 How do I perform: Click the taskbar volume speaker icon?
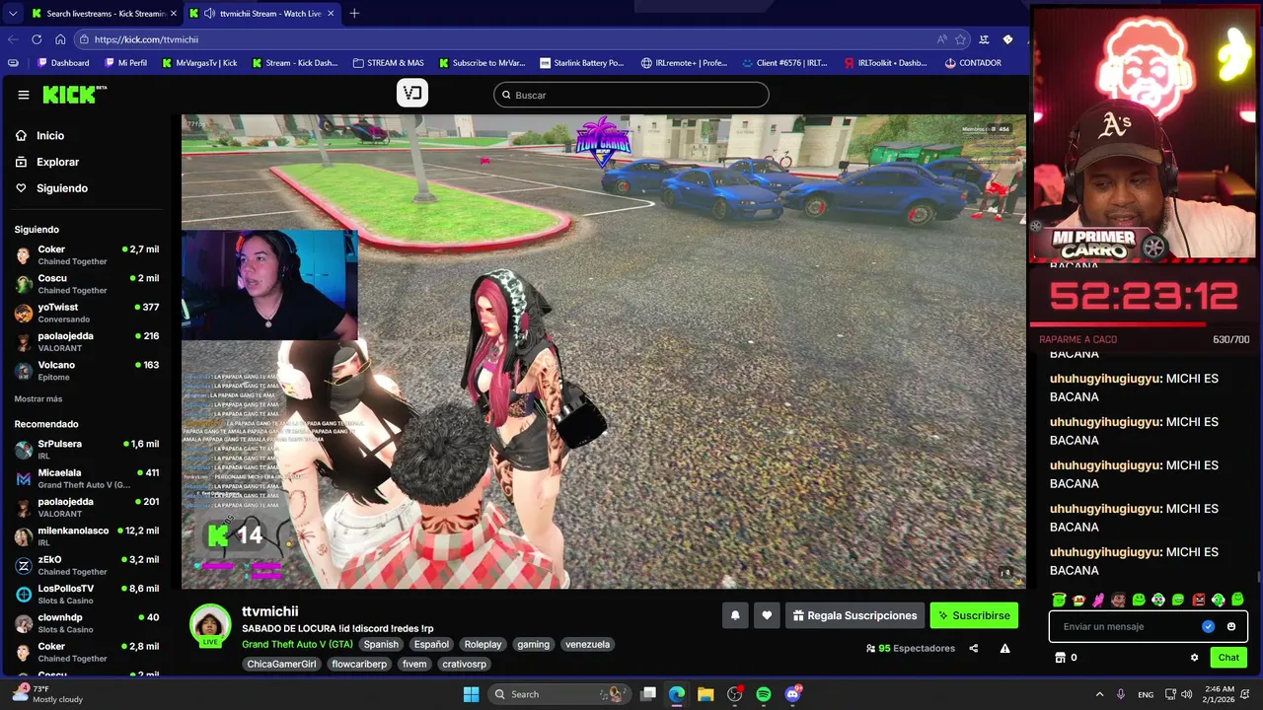click(x=1187, y=694)
